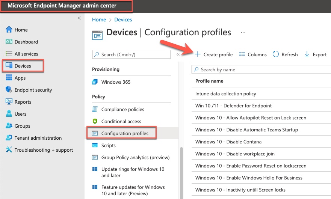Collapse the Devices submenu panel

click(178, 54)
